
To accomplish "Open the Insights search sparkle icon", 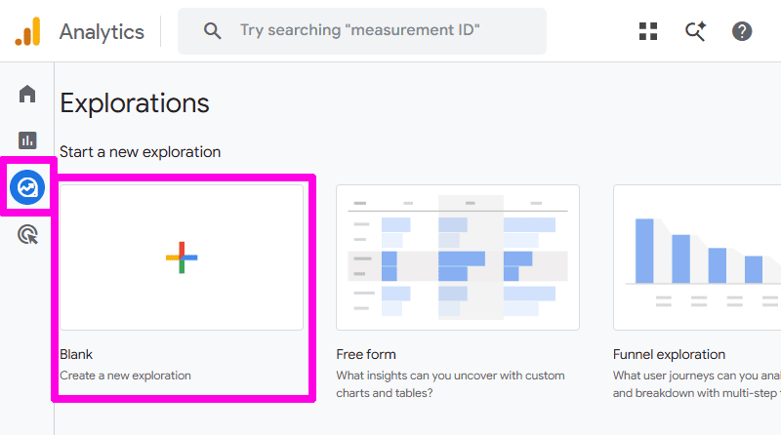I will pos(695,31).
